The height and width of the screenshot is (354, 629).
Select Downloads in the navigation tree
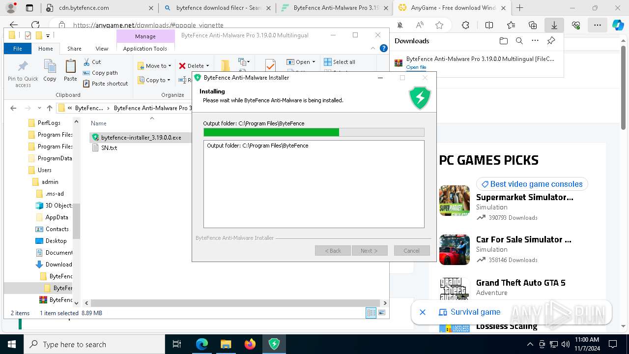coord(54,265)
